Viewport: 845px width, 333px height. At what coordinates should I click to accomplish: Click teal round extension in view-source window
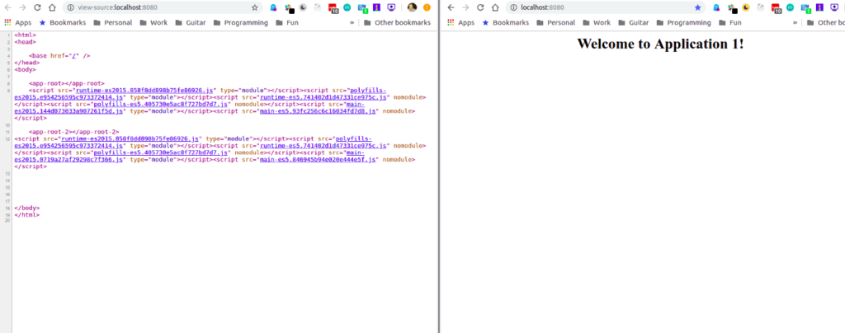(347, 7)
